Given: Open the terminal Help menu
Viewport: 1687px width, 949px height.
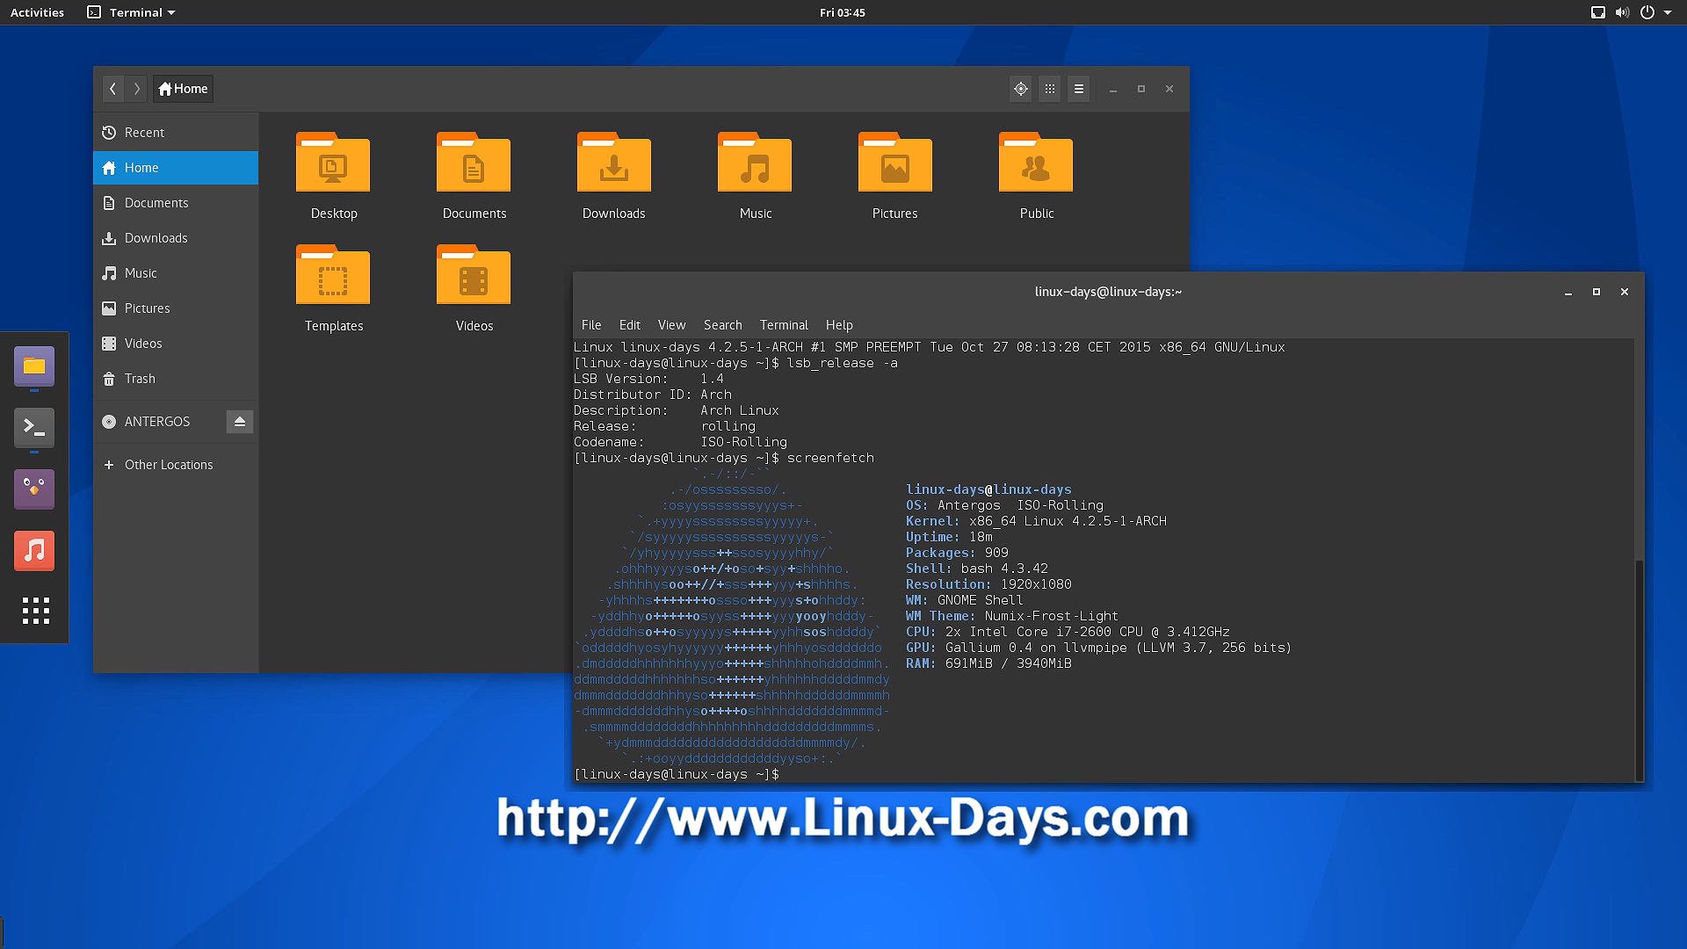Looking at the screenshot, I should pos(839,325).
